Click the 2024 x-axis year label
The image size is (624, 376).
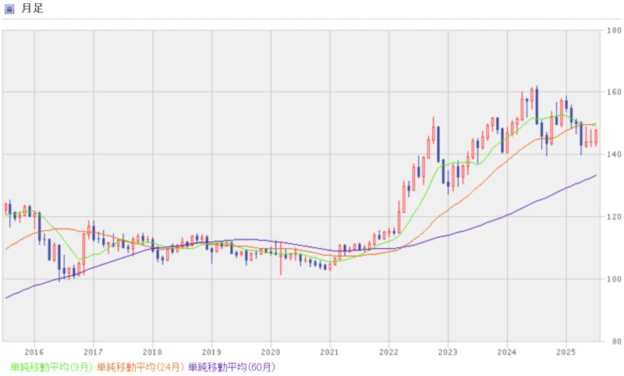tap(507, 352)
